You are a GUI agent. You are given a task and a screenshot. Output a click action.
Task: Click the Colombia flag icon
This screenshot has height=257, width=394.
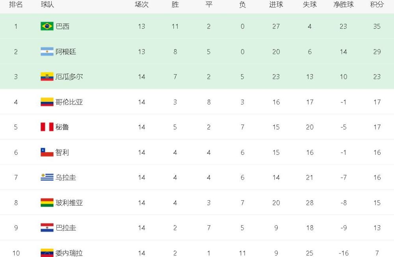47,102
